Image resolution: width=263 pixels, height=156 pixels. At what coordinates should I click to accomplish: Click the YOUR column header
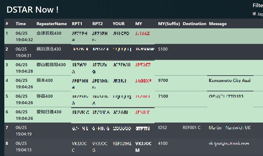pyautogui.click(x=119, y=24)
